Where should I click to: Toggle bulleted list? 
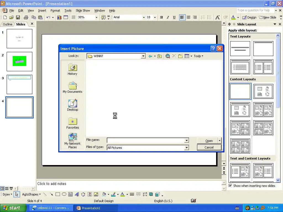point(209,17)
